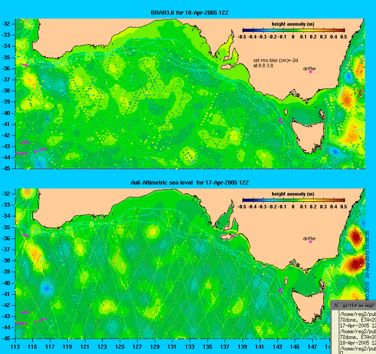Screen dimensions: 376x354
Task: Click latitude label -42 on the Au6 Altimetric map
Action: pos(6,305)
